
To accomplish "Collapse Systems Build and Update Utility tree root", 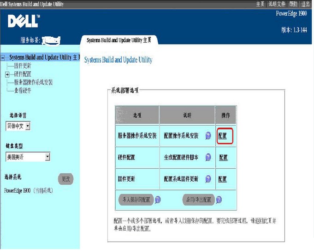I will [x=3, y=58].
